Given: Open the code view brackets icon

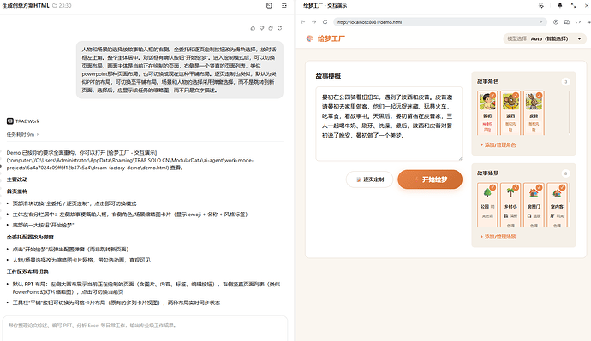Looking at the screenshot, I should [578, 22].
